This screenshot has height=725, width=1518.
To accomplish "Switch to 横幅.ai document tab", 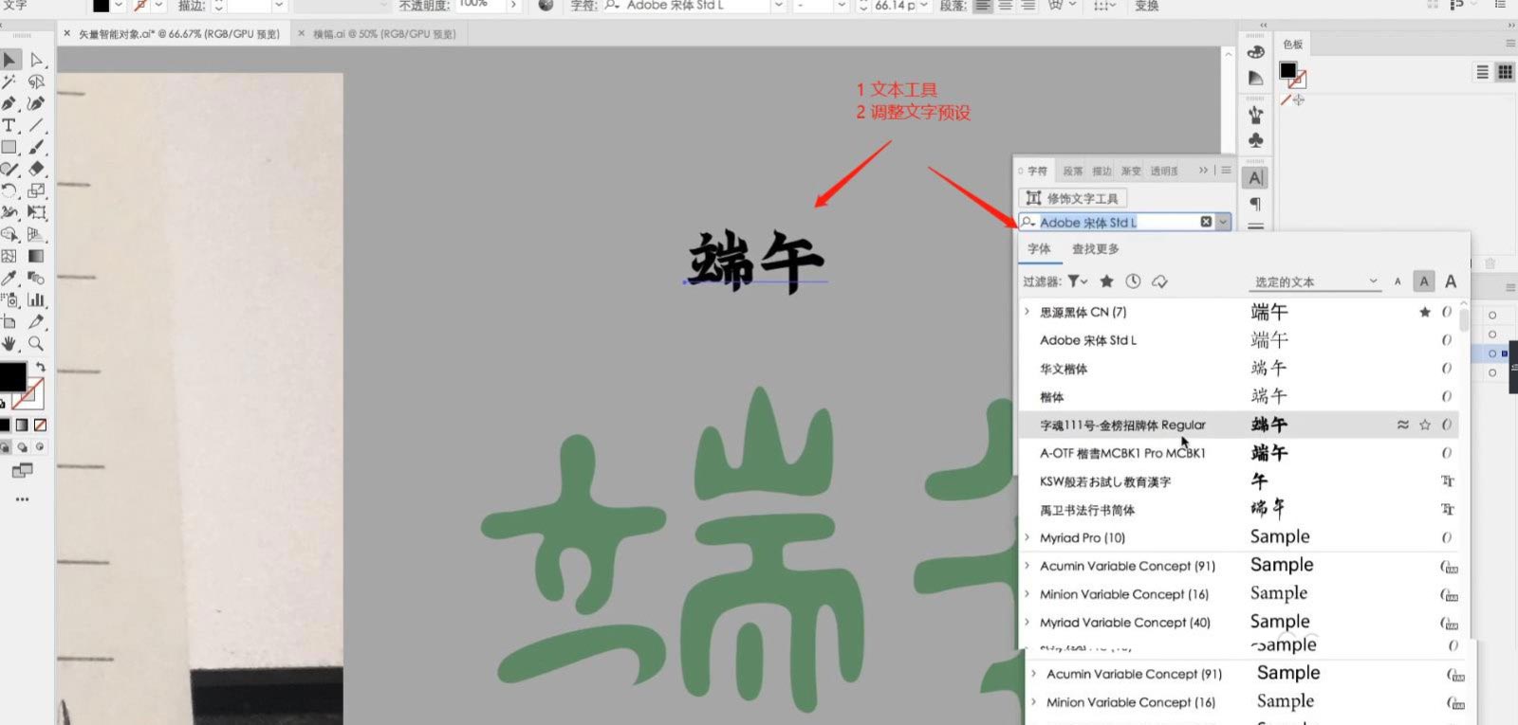I will (384, 34).
